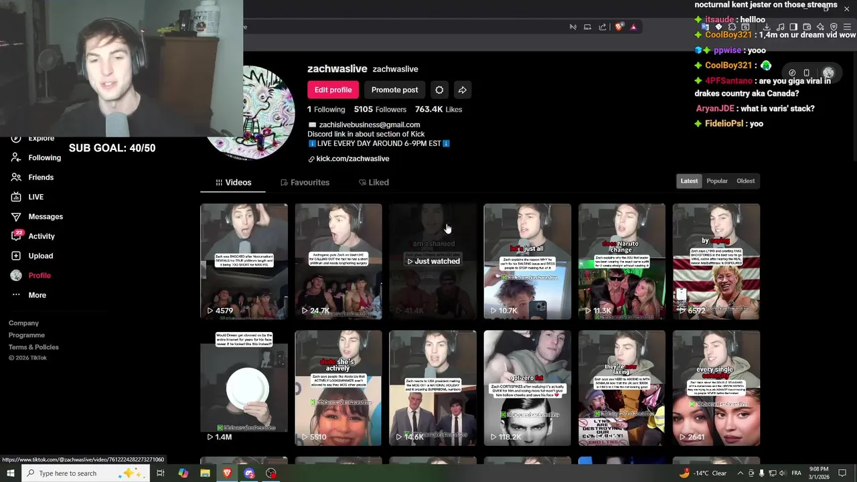Open profile settings gear icon
This screenshot has width=857, height=482.
pyautogui.click(x=439, y=90)
